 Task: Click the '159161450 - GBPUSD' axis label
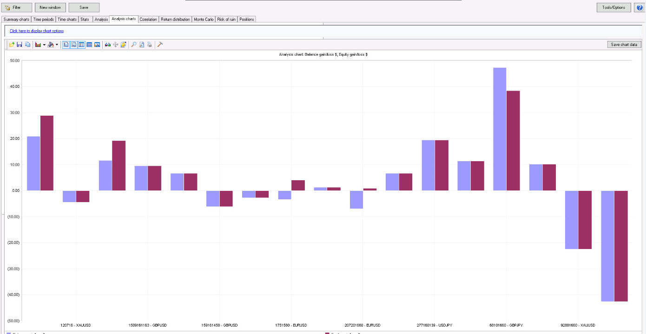(219, 325)
